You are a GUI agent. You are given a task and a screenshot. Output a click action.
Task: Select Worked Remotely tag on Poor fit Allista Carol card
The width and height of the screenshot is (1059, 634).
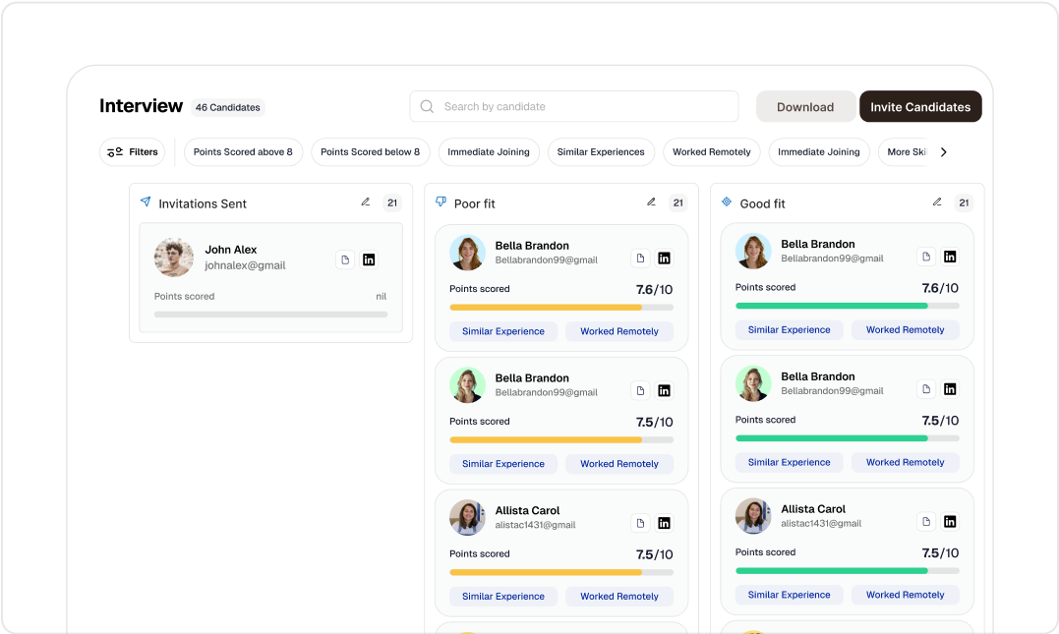point(619,597)
